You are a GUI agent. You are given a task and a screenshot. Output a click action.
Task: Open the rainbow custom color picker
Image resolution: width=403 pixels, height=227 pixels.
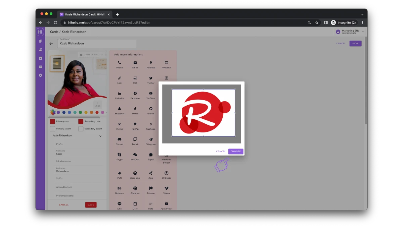tap(53, 112)
